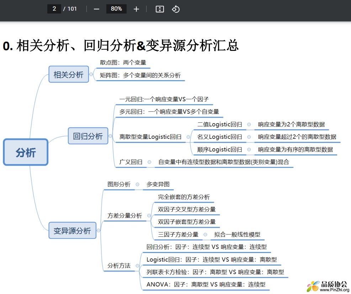
Task: Click the 分析方法 label
Action: pyautogui.click(x=119, y=266)
